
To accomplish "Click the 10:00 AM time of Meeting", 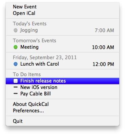I will pyautogui.click(x=103, y=47).
